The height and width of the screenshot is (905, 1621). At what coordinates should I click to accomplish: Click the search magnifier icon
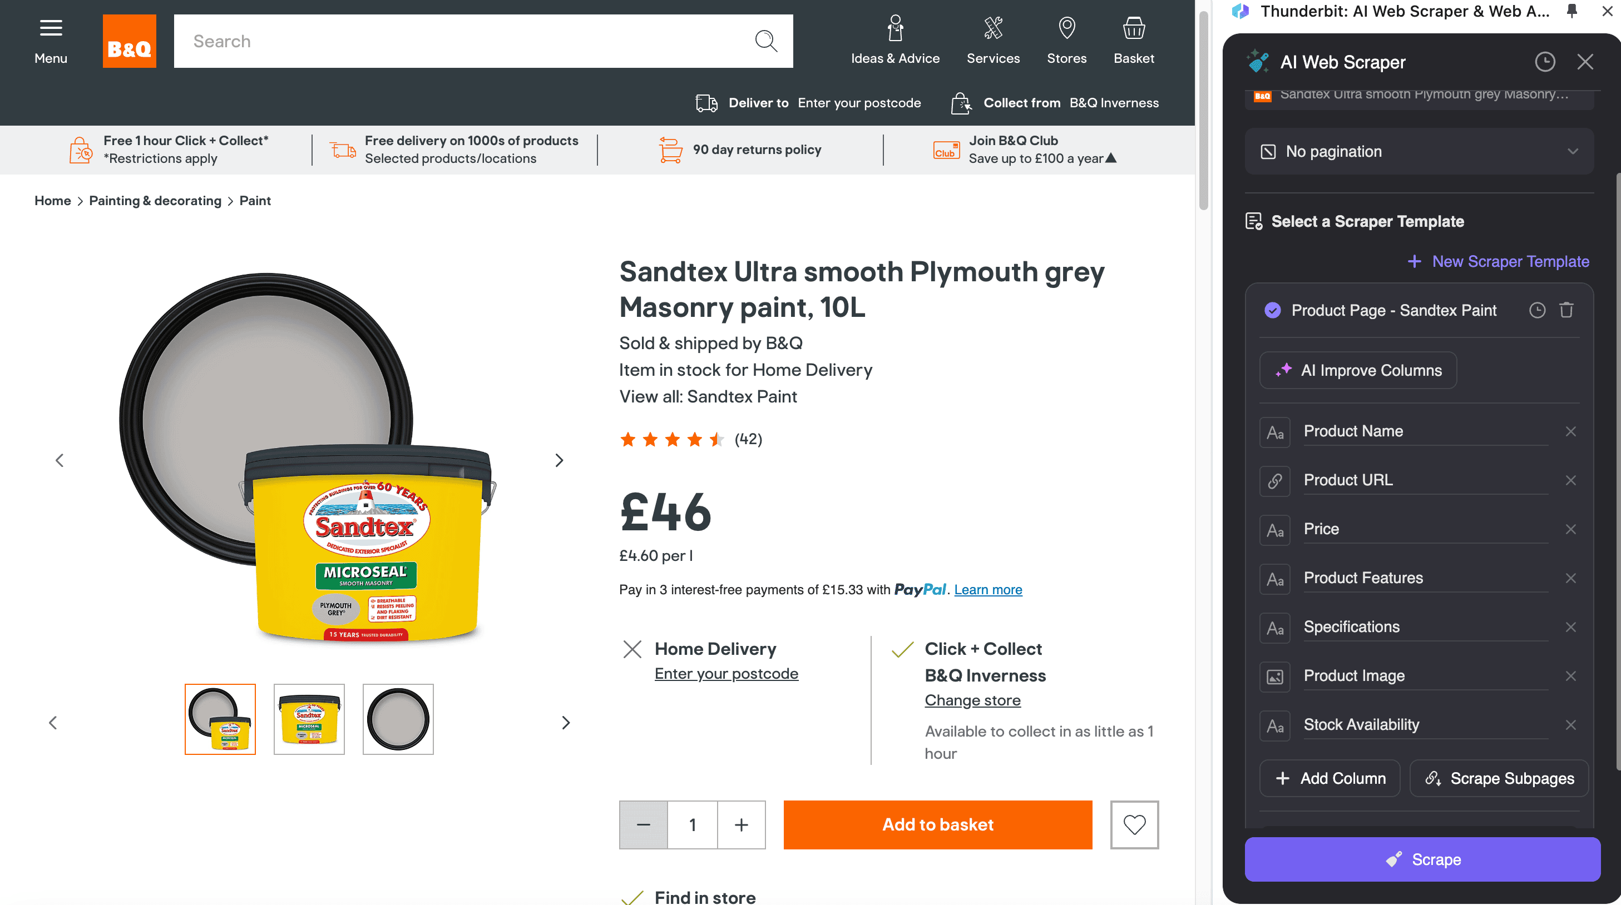pos(765,41)
